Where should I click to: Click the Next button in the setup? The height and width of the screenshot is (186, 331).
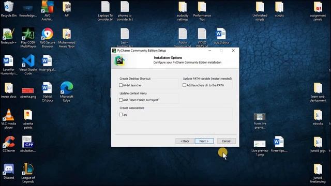pyautogui.click(x=204, y=141)
